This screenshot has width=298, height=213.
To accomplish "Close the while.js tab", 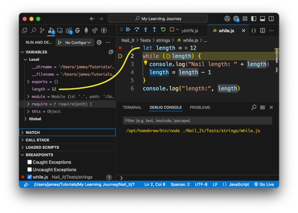I will [x=244, y=31].
